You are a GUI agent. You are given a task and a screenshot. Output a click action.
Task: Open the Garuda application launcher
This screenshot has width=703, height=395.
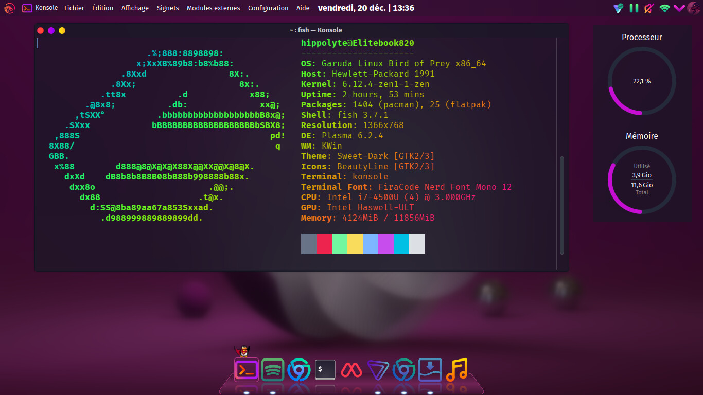click(x=10, y=8)
